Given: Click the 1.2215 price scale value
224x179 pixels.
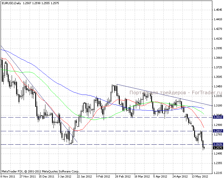Looking at the screenshot, I should click(218, 173).
